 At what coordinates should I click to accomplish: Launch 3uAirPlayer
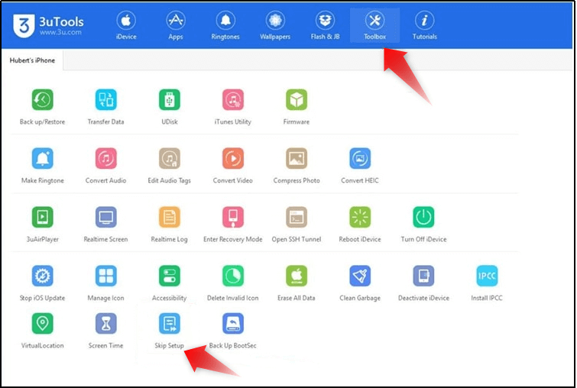point(42,217)
